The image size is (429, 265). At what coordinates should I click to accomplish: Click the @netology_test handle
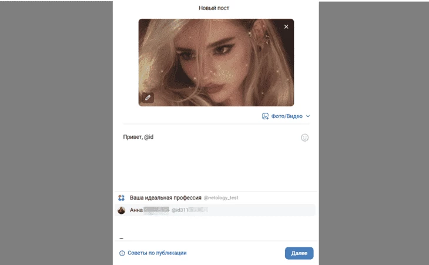coord(221,198)
